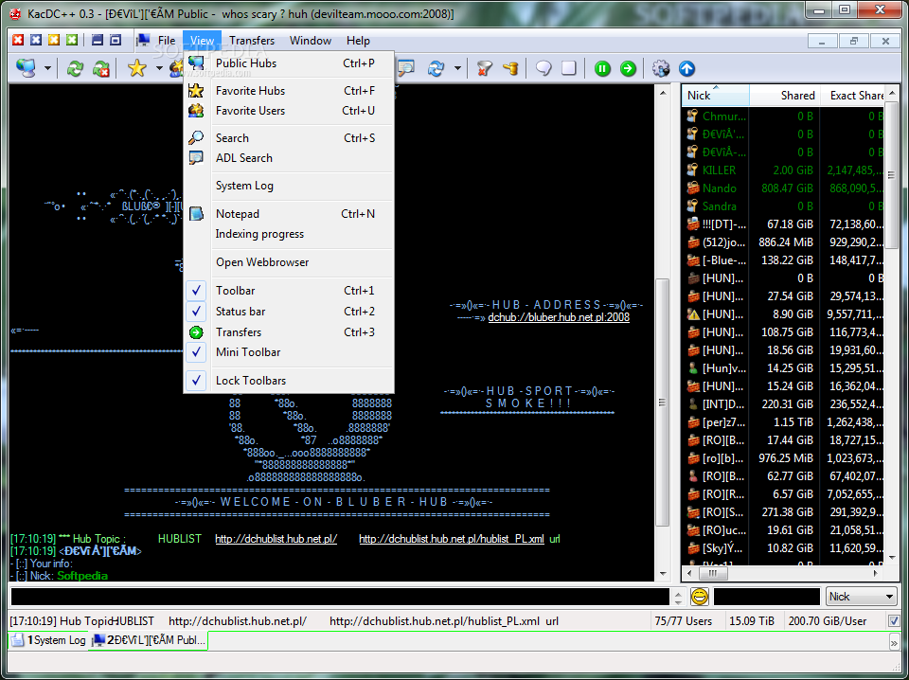The height and width of the screenshot is (680, 909).
Task: Click the reconnect icon with red X
Action: (101, 68)
